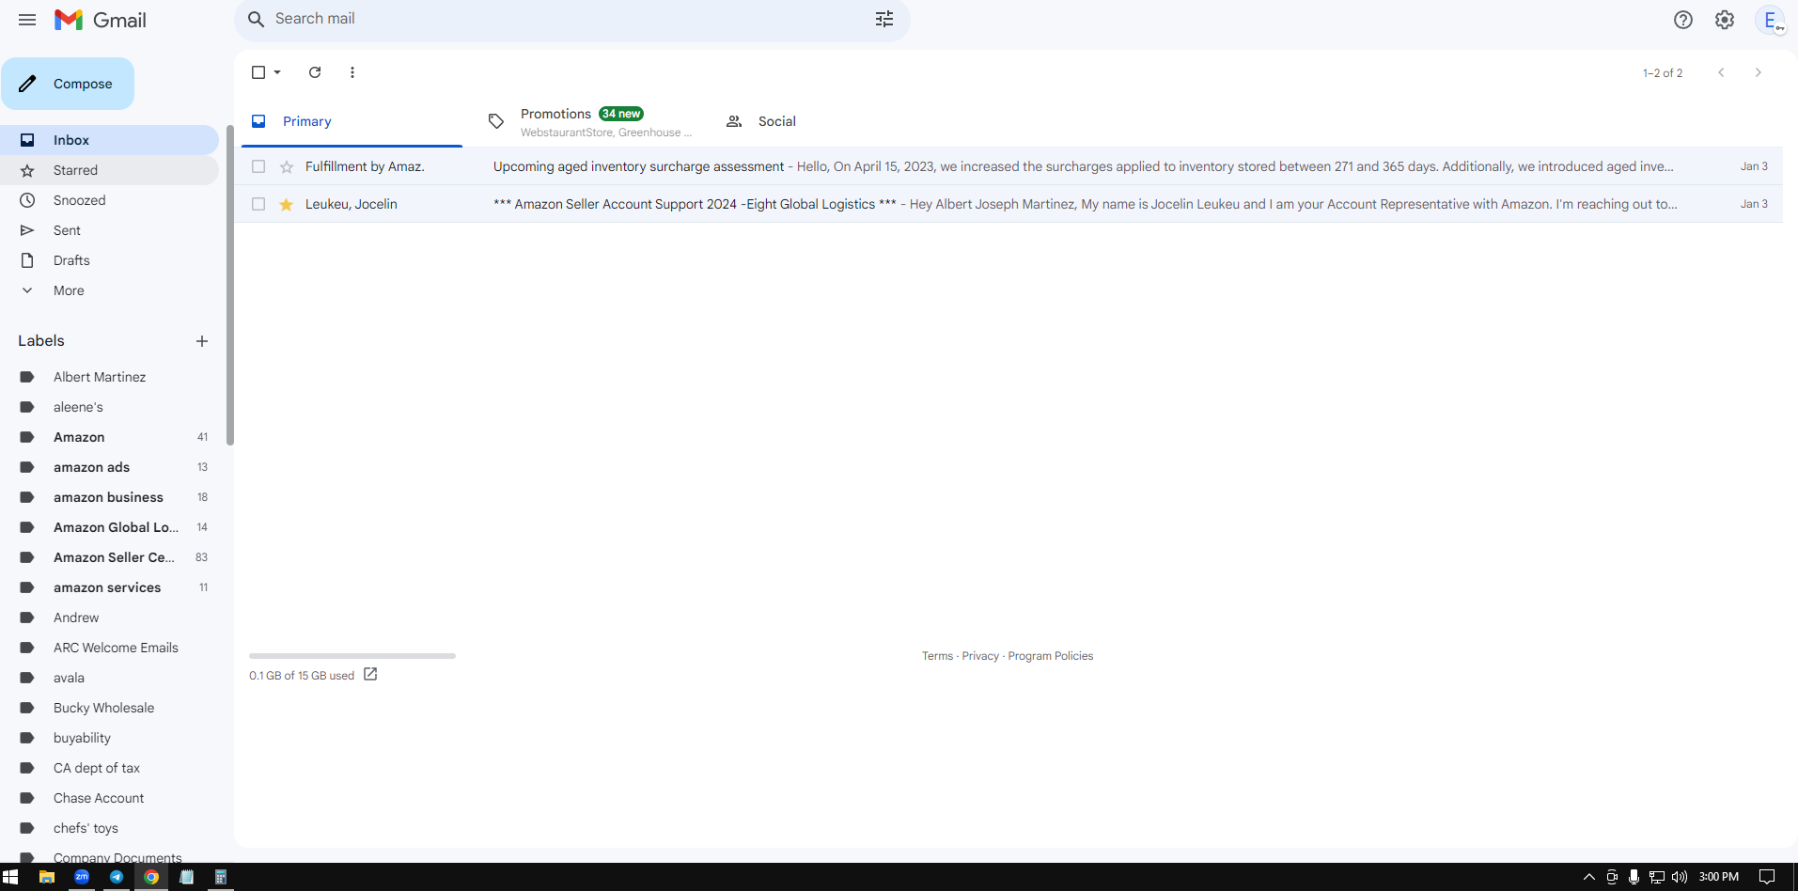Image resolution: width=1798 pixels, height=891 pixels.
Task: Open the Program Policies link
Action: [1051, 656]
